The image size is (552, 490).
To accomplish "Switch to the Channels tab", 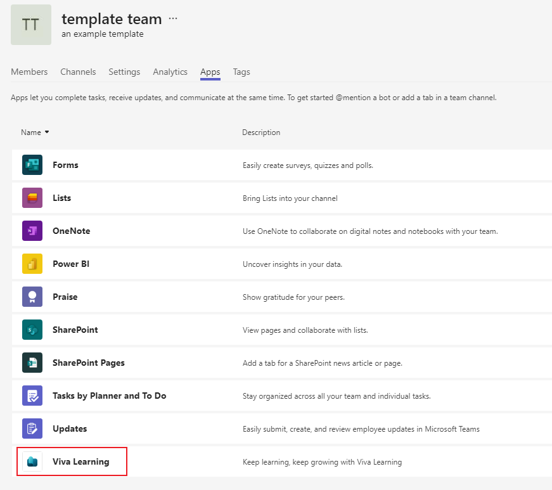I will pyautogui.click(x=78, y=72).
